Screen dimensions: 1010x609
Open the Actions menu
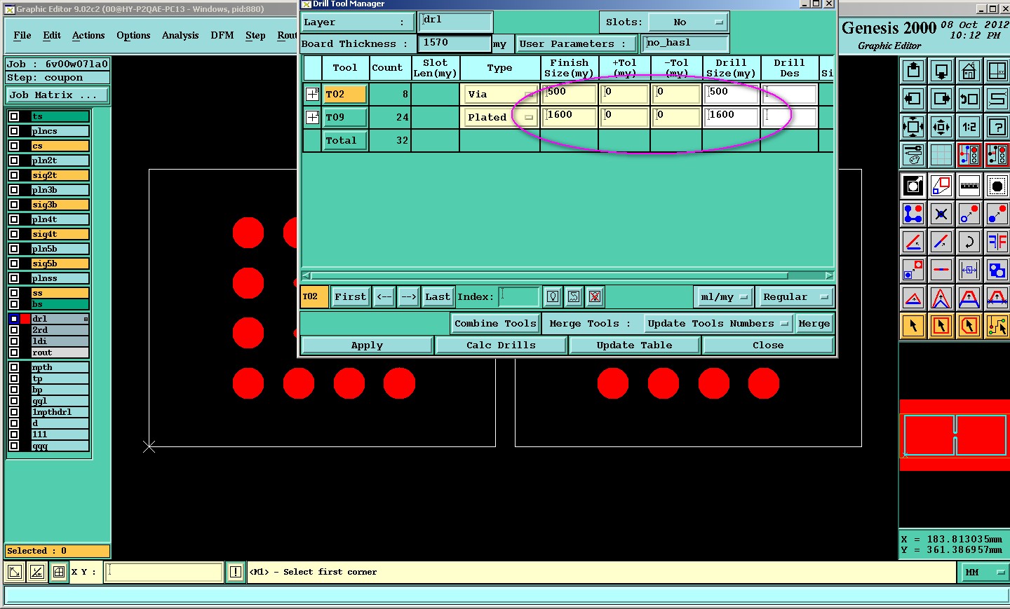88,35
